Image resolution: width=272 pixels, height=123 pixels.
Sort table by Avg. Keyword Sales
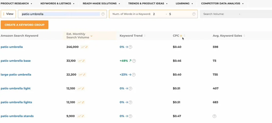pos(244,36)
